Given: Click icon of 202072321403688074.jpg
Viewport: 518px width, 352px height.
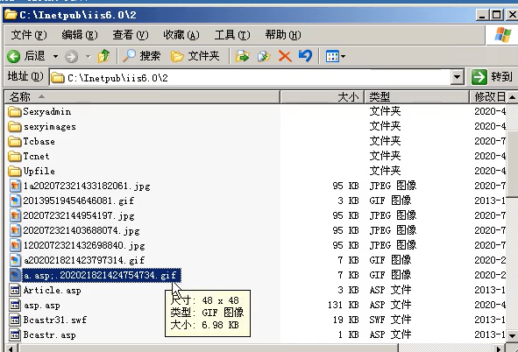Looking at the screenshot, I should coord(15,230).
